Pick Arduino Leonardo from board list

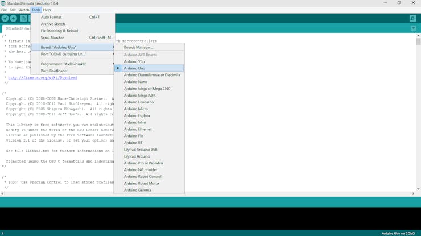[139, 102]
